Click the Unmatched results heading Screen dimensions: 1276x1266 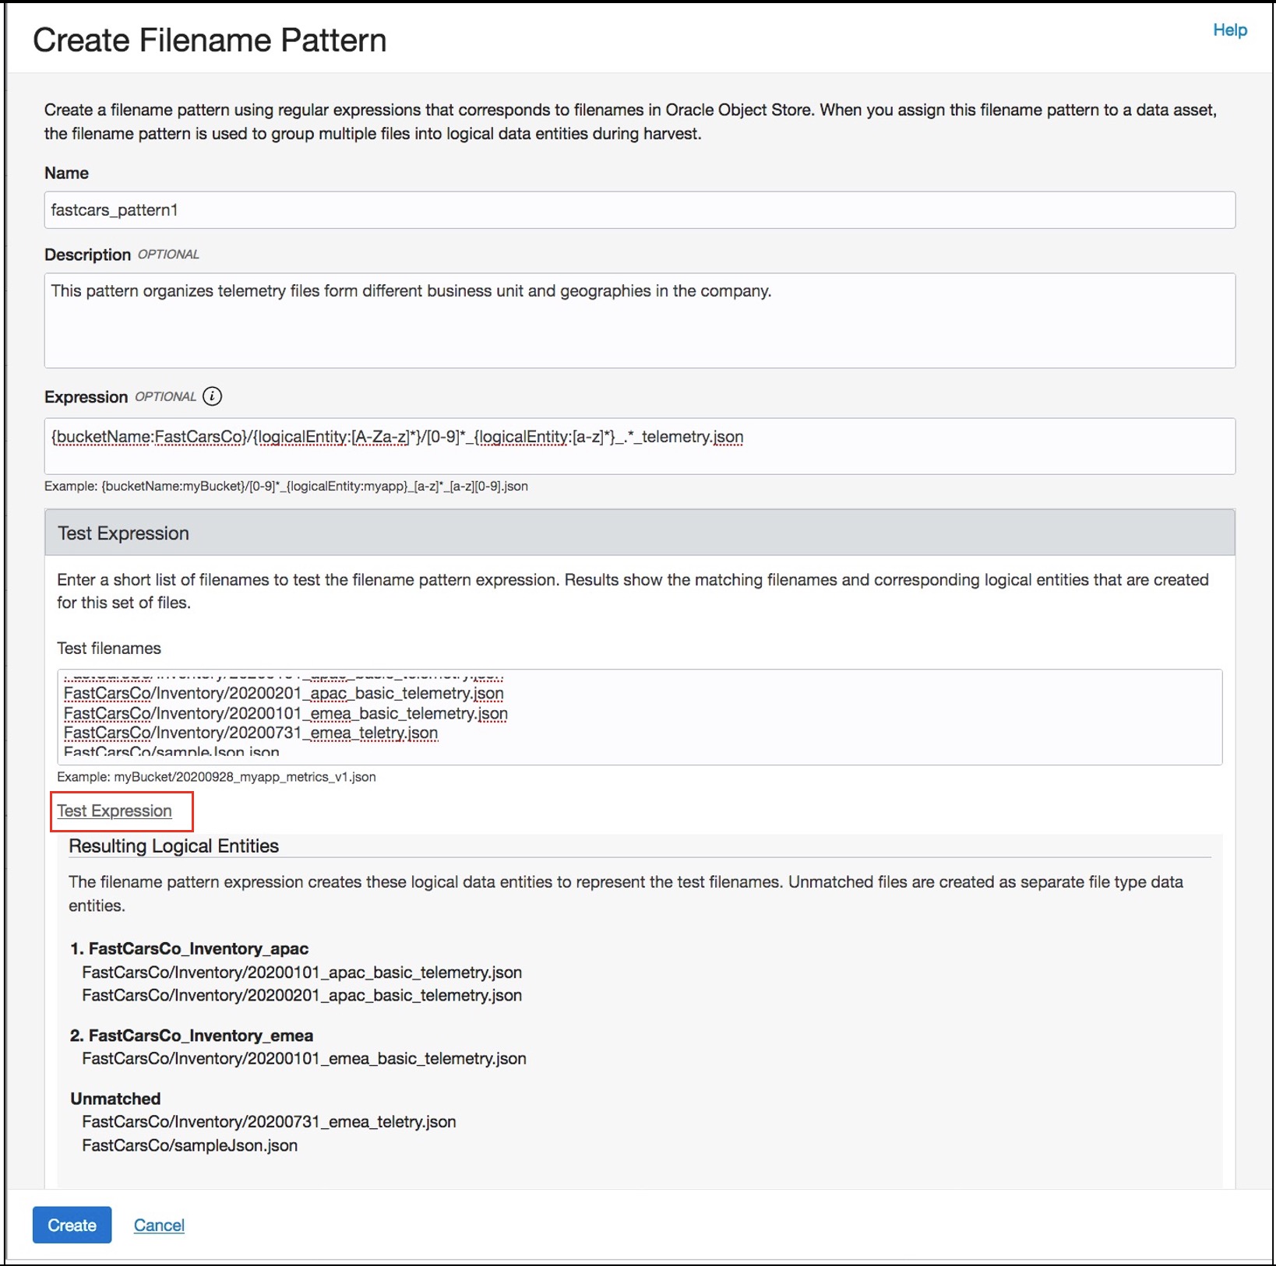(115, 1099)
